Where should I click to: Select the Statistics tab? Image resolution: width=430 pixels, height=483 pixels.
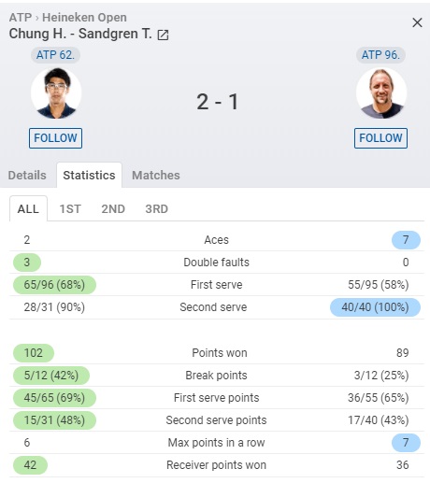coord(89,176)
